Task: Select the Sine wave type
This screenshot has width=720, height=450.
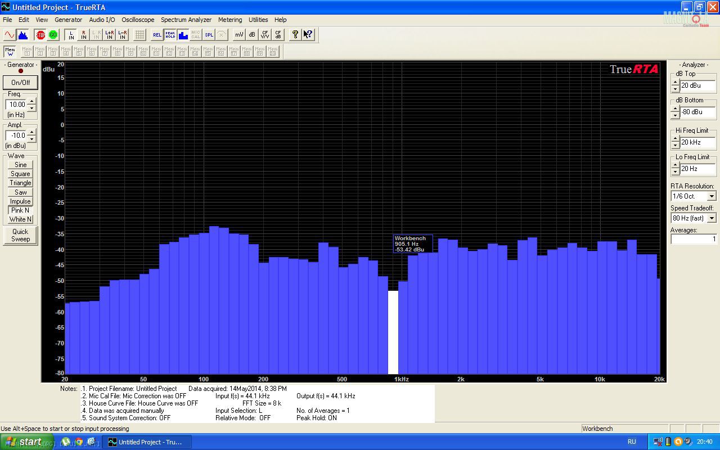Action: (x=20, y=165)
